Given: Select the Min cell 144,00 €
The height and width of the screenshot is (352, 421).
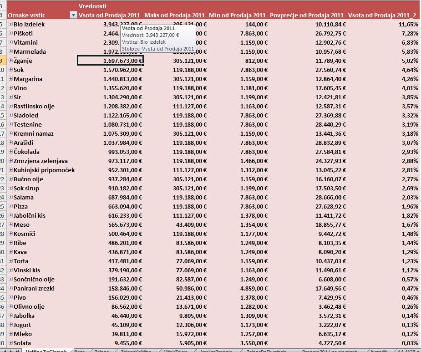Looking at the screenshot, I should click(x=238, y=24).
